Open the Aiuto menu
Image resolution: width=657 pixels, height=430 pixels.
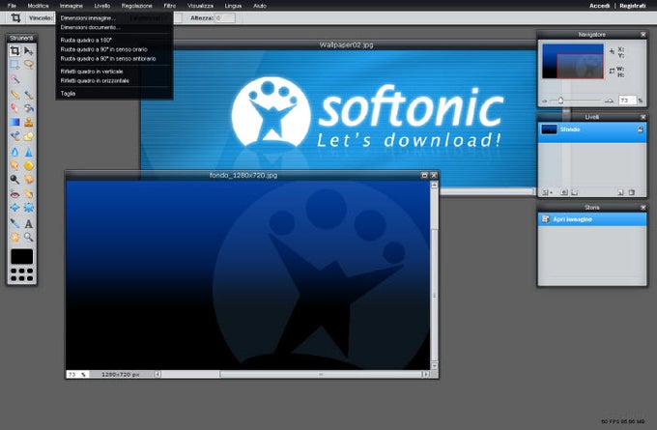tap(260, 6)
